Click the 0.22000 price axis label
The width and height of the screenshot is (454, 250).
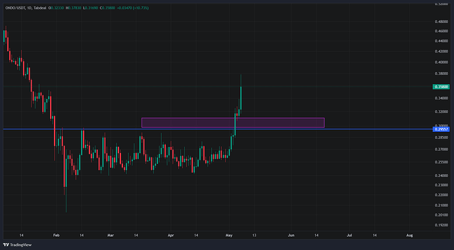pyautogui.click(x=441, y=195)
